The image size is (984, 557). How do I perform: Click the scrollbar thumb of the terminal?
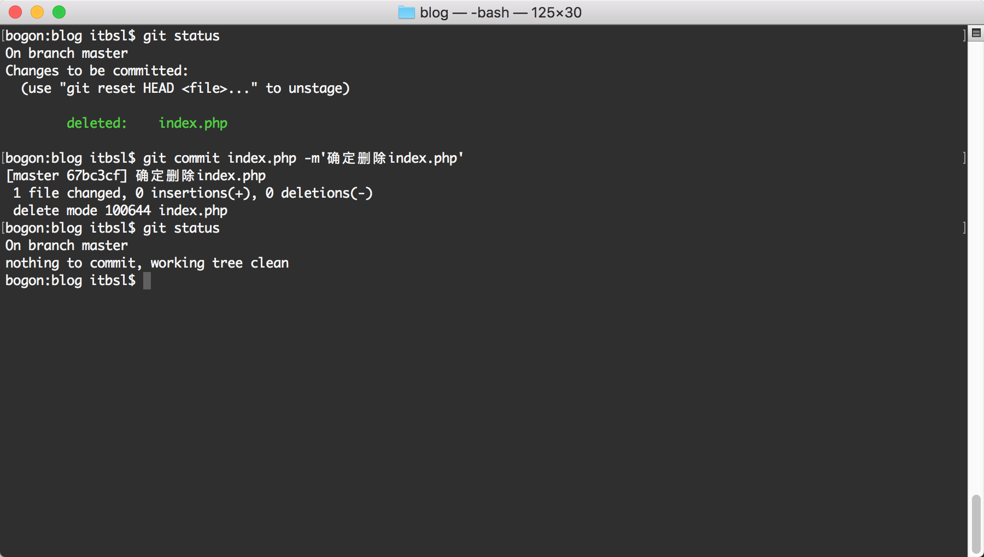[976, 524]
